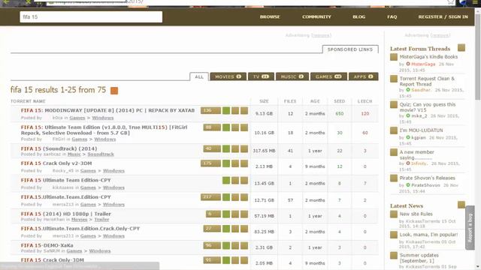Sort results by the SEED column
This screenshot has width=481, height=270.
[340, 101]
